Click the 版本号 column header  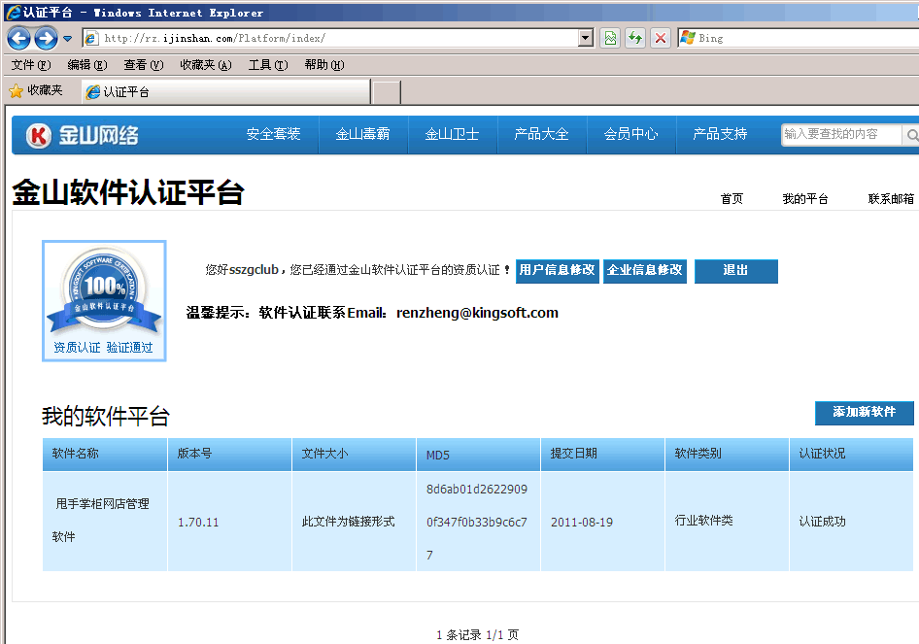(229, 455)
